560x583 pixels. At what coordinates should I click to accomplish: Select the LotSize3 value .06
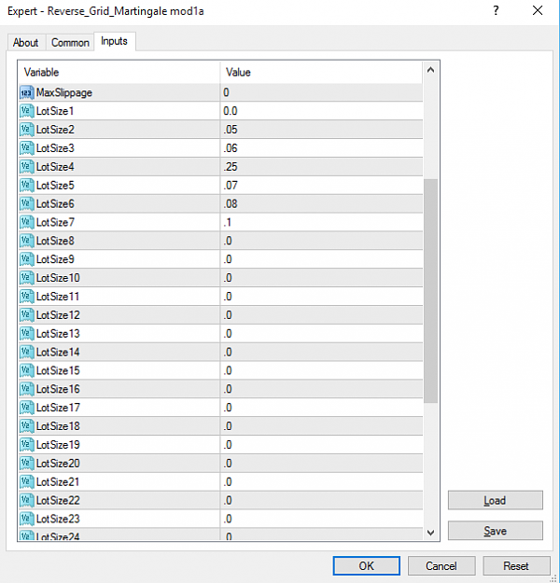321,148
